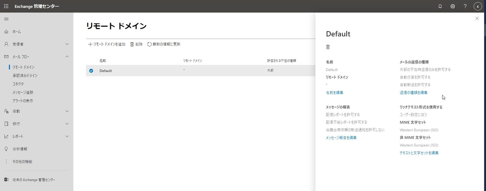Viewport: 486px width, 191px height.
Task: Click the その他の機能 ellipsis icon
Action: pyautogui.click(x=6, y=161)
